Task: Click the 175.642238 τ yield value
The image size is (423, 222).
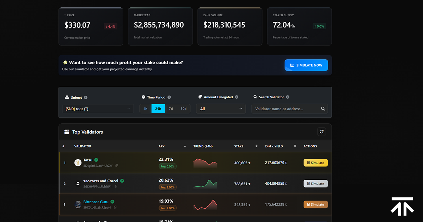Action: point(276,204)
